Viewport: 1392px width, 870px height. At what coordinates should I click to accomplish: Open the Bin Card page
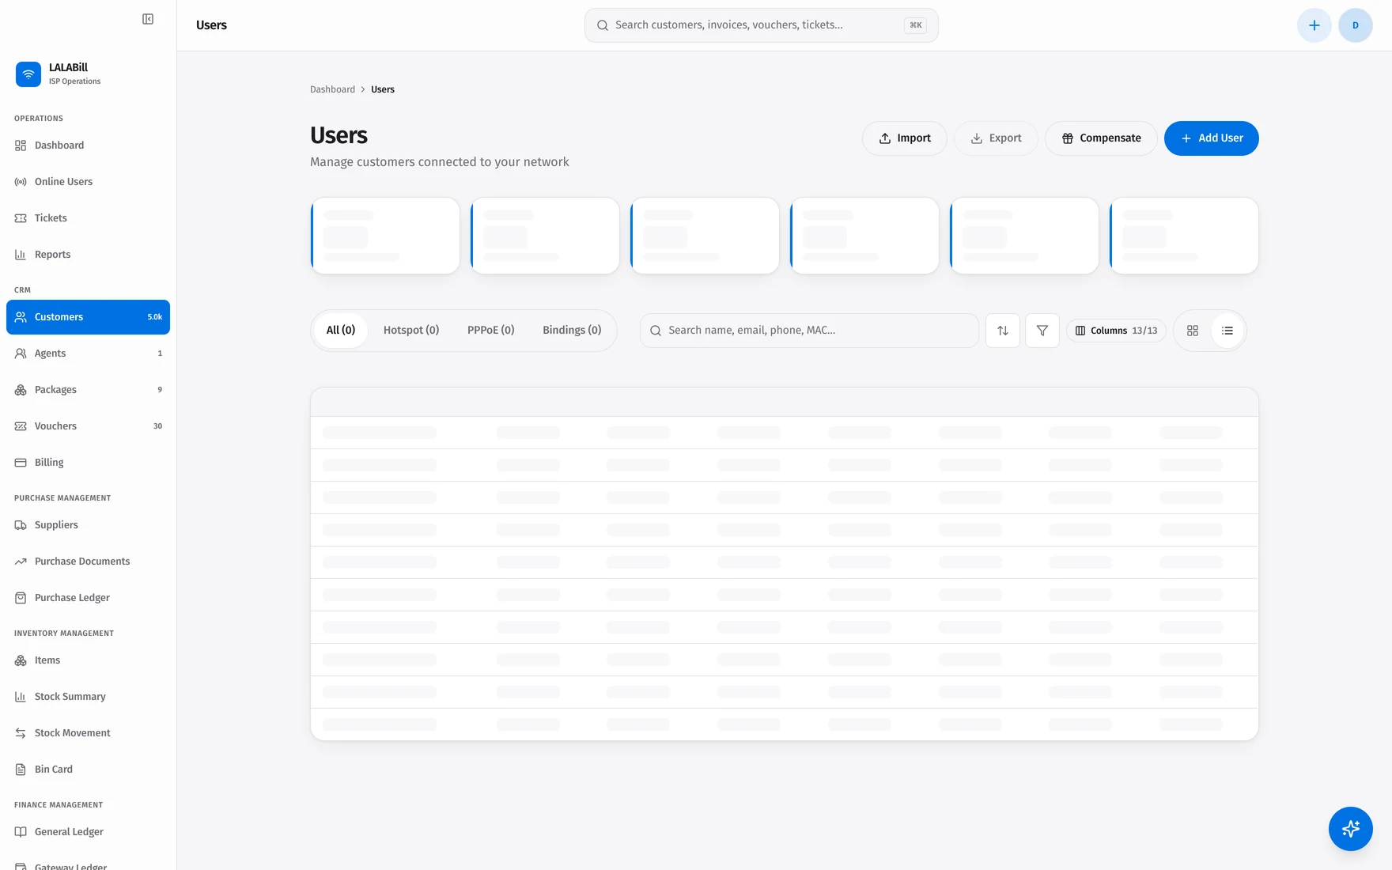pyautogui.click(x=88, y=770)
